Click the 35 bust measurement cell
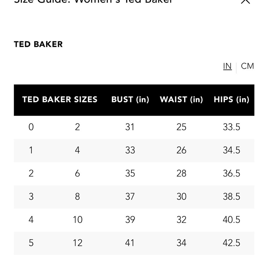268x268 pixels. pos(130,173)
